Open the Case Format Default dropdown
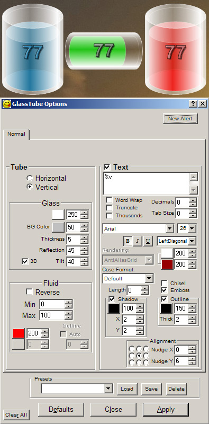The width and height of the screenshot is (209, 424). (x=149, y=278)
